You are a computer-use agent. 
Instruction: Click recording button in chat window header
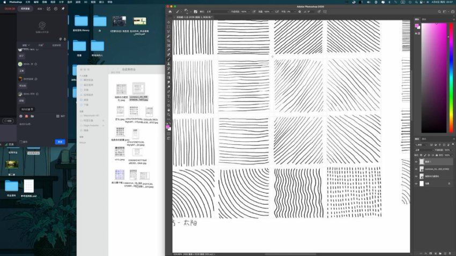point(25,9)
